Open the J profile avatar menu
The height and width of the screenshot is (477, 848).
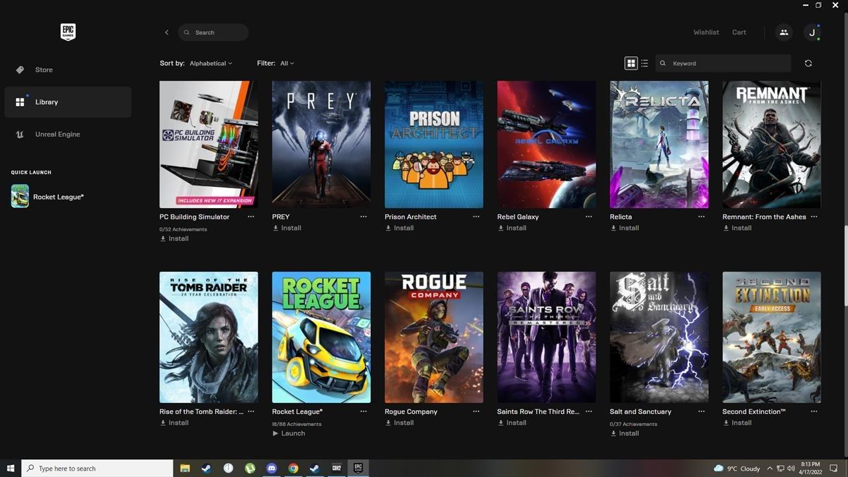[812, 32]
